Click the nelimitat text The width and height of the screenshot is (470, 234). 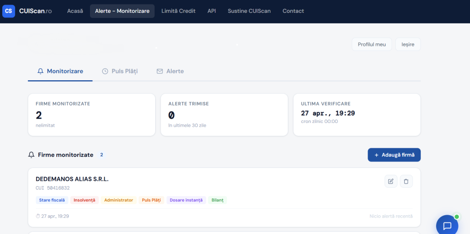[45, 125]
